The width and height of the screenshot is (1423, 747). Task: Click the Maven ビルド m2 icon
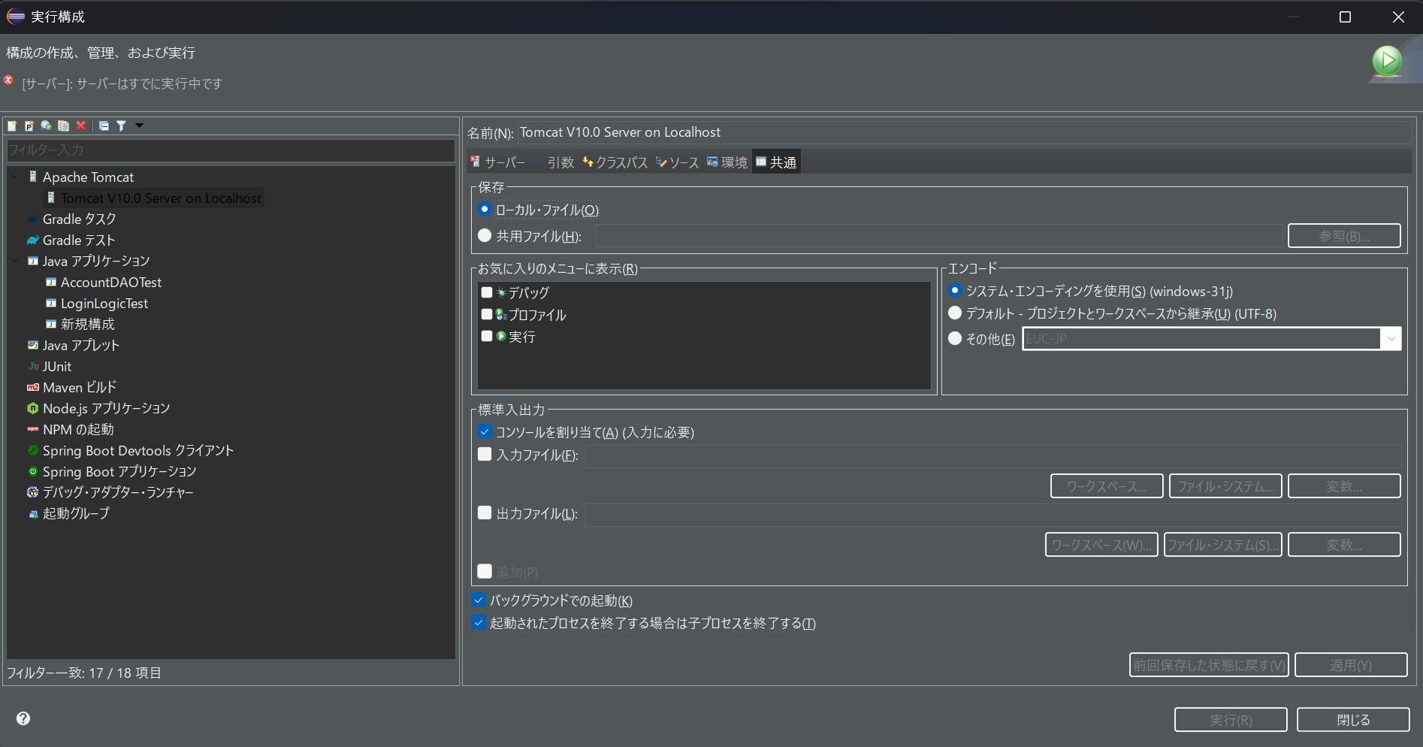tap(33, 388)
